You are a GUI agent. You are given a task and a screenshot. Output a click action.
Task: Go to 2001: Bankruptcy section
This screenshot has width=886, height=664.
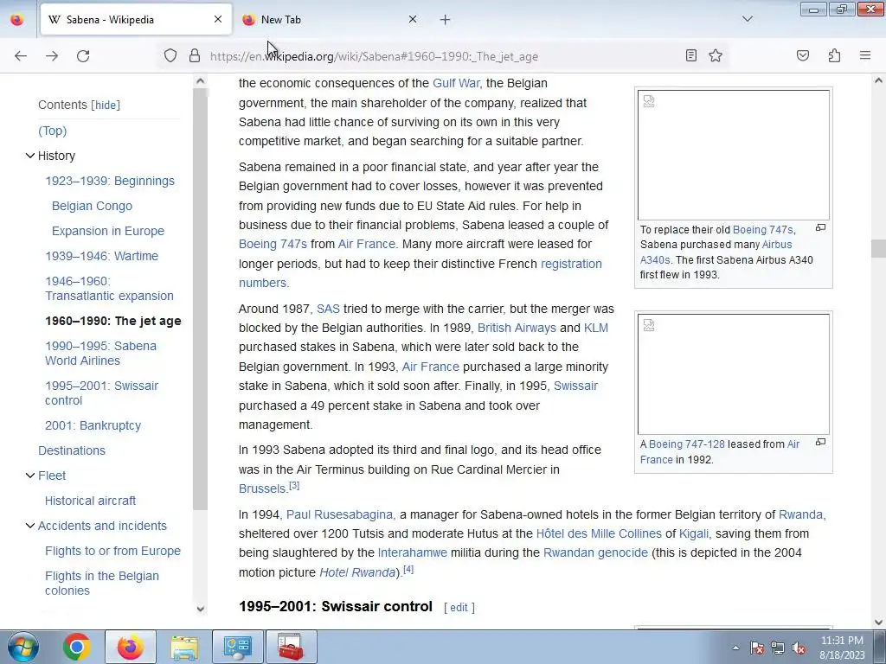click(93, 425)
